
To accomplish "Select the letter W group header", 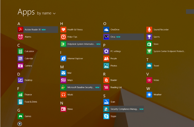I will [x=148, y=88].
